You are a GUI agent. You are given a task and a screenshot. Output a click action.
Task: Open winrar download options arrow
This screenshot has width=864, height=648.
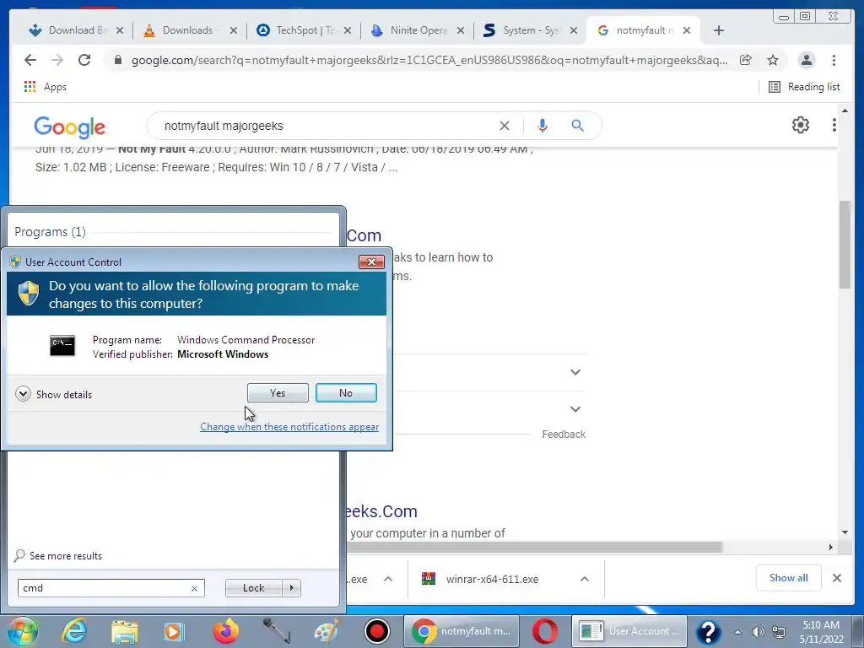(585, 579)
